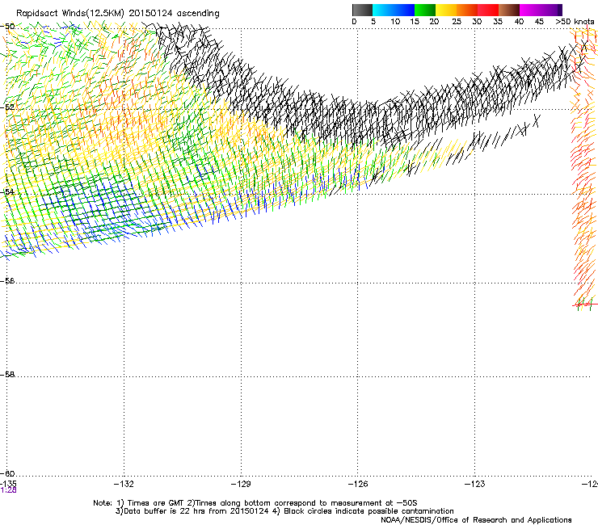
Task: Click the 'Black circles indicate possible contamination' note
Action: click(x=368, y=511)
